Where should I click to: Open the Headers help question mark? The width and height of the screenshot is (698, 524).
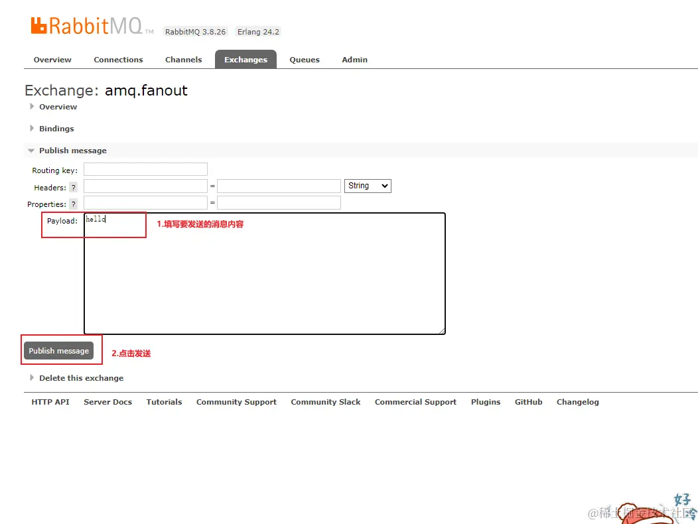(x=74, y=188)
